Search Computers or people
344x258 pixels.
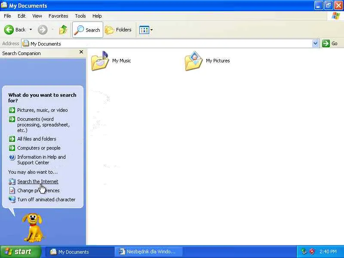point(39,148)
